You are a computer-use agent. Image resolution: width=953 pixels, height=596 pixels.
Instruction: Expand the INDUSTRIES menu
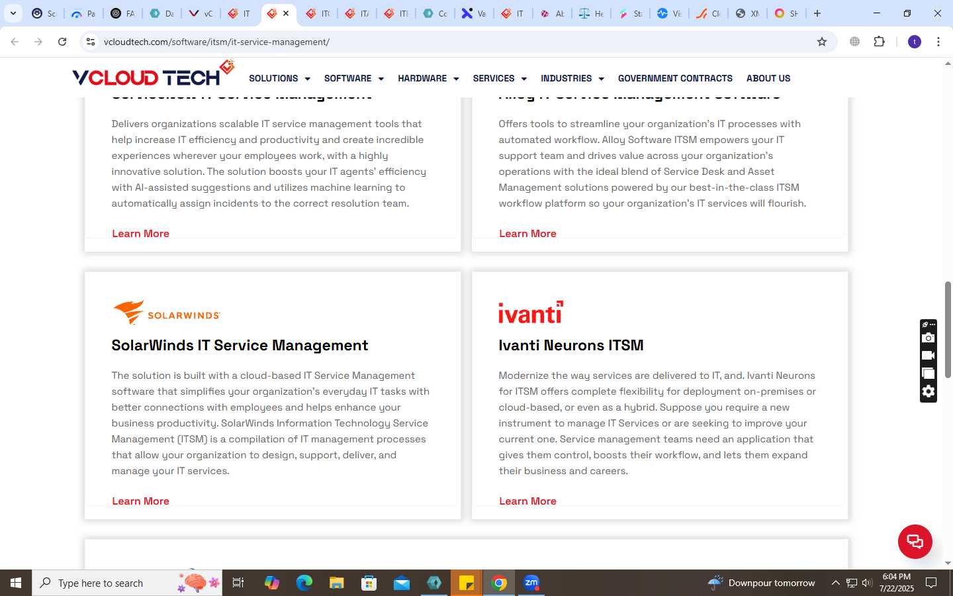[x=572, y=78]
